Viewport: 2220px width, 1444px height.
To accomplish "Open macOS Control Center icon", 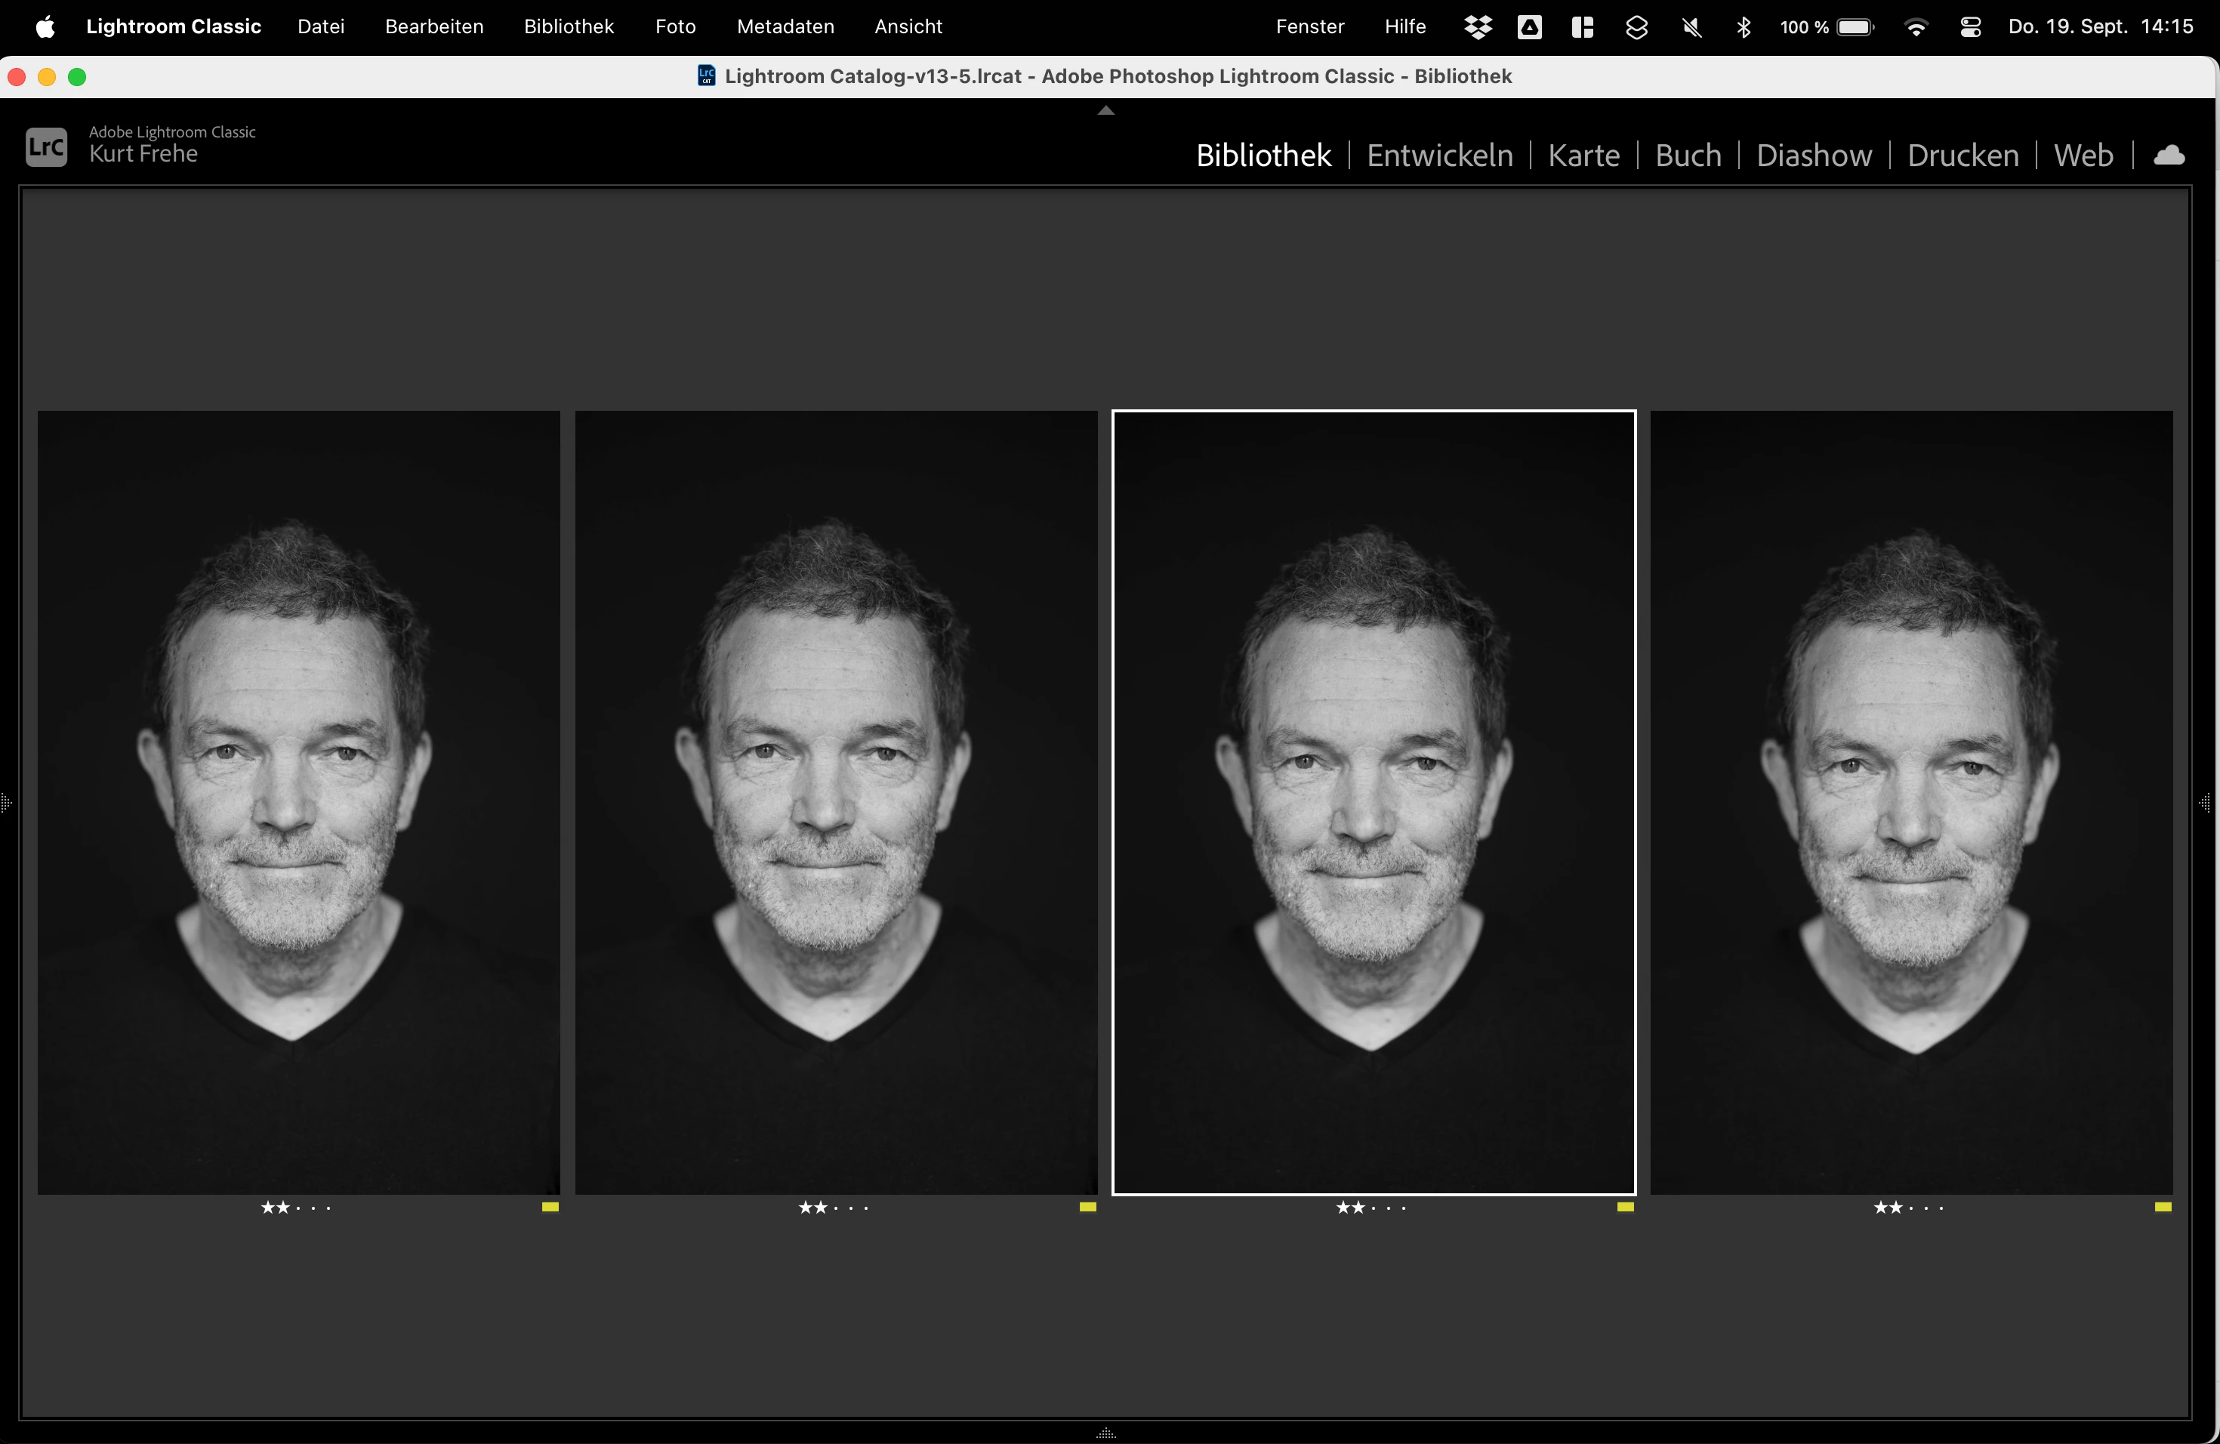I will click(x=1970, y=27).
